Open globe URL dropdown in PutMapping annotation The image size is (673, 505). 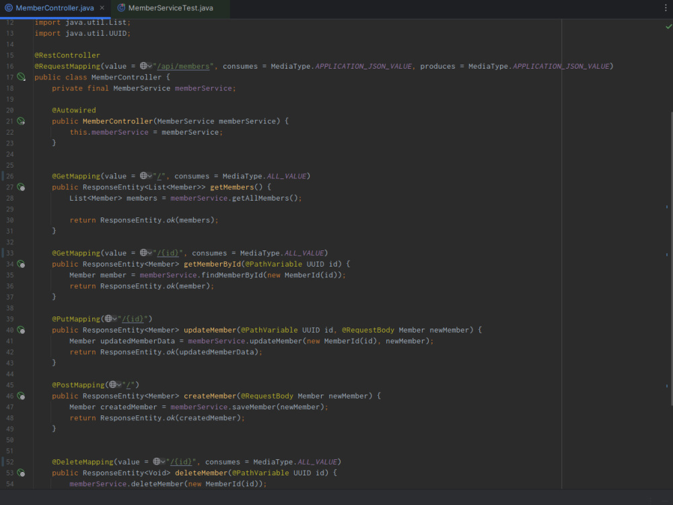click(111, 318)
